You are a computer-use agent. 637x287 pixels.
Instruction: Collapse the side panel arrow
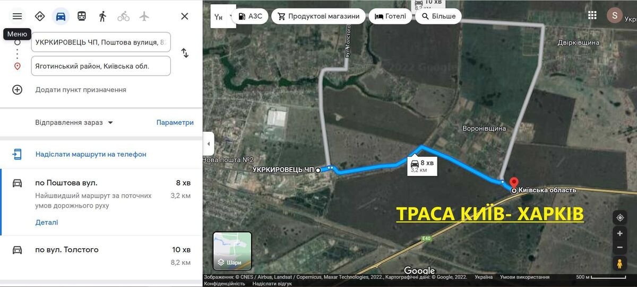(209, 144)
